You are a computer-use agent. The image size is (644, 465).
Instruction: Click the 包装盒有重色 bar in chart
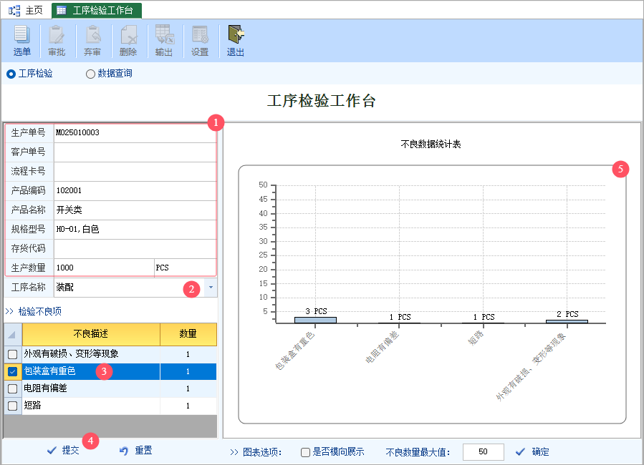pyautogui.click(x=315, y=320)
